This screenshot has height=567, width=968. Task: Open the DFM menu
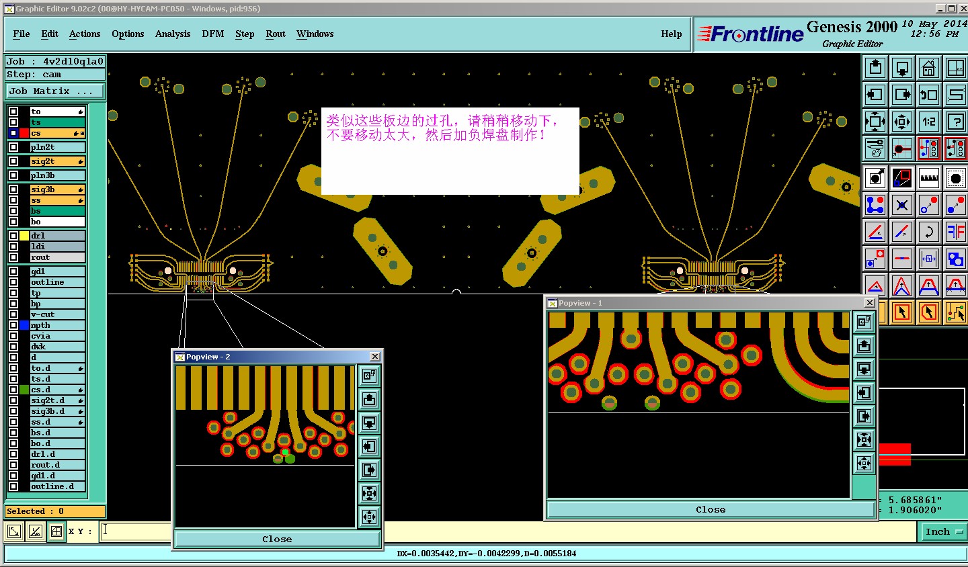coord(213,34)
